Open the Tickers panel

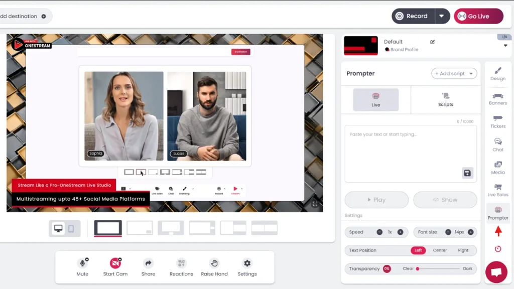(x=497, y=121)
